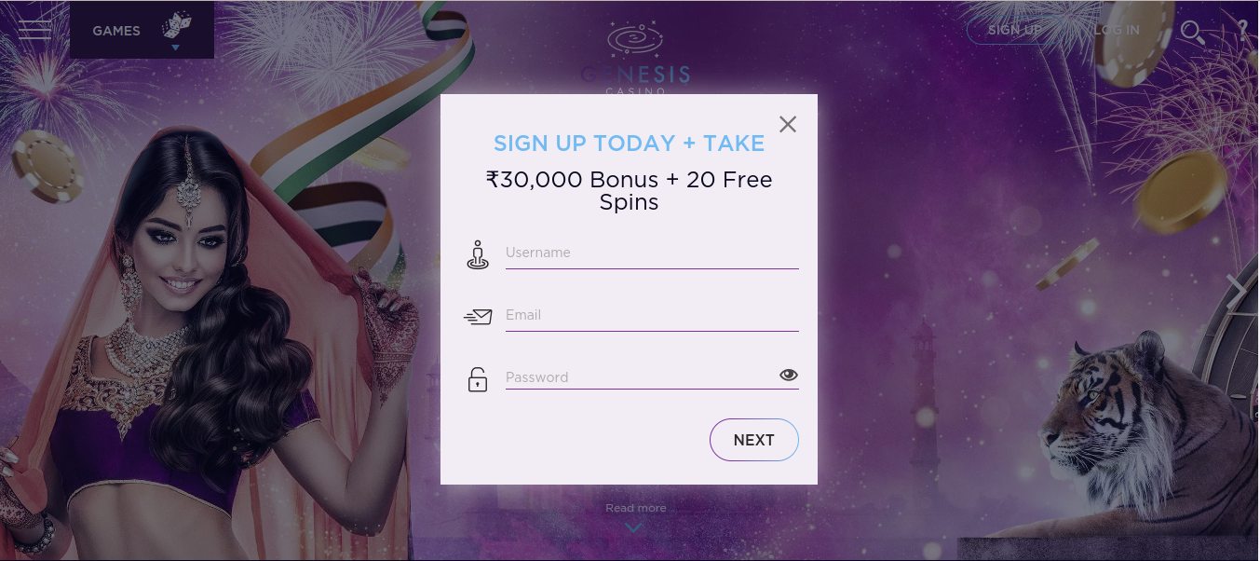Image resolution: width=1260 pixels, height=561 pixels.
Task: Click LOG IN in header
Action: tap(1117, 30)
